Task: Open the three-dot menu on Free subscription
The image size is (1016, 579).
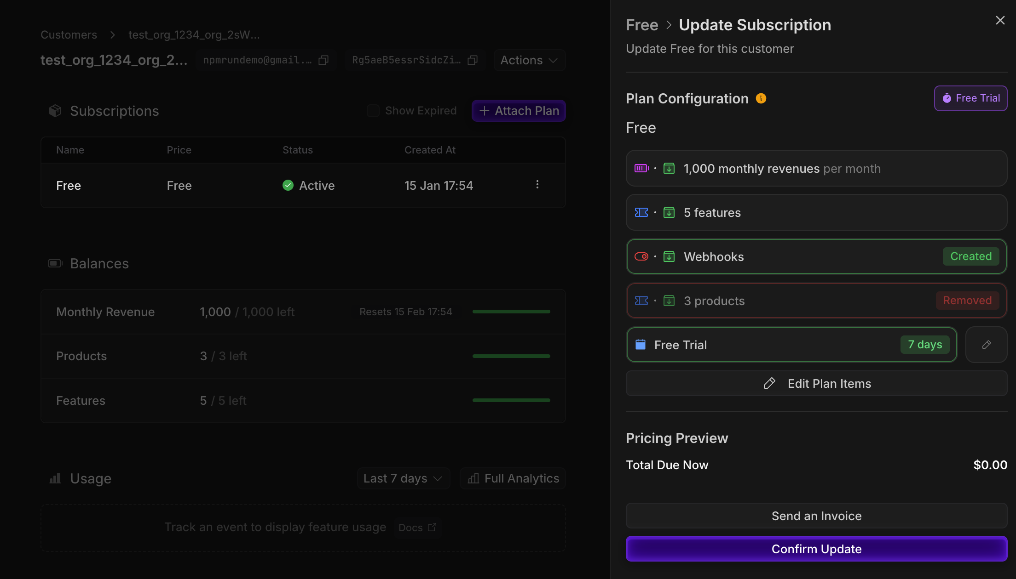Action: click(537, 185)
